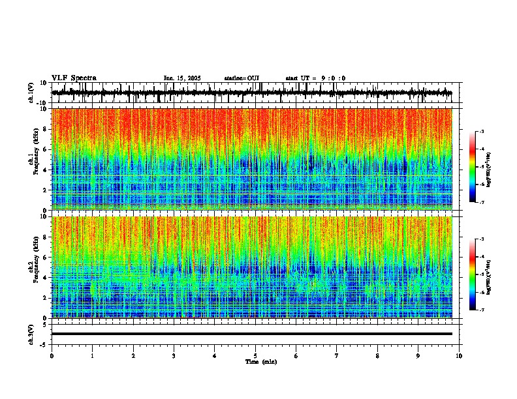Click time axis tick label "3"

174,356
